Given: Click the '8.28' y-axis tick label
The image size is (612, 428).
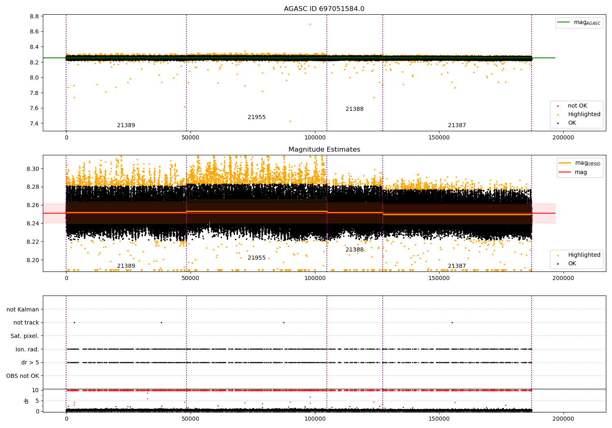Looking at the screenshot, I should [33, 187].
